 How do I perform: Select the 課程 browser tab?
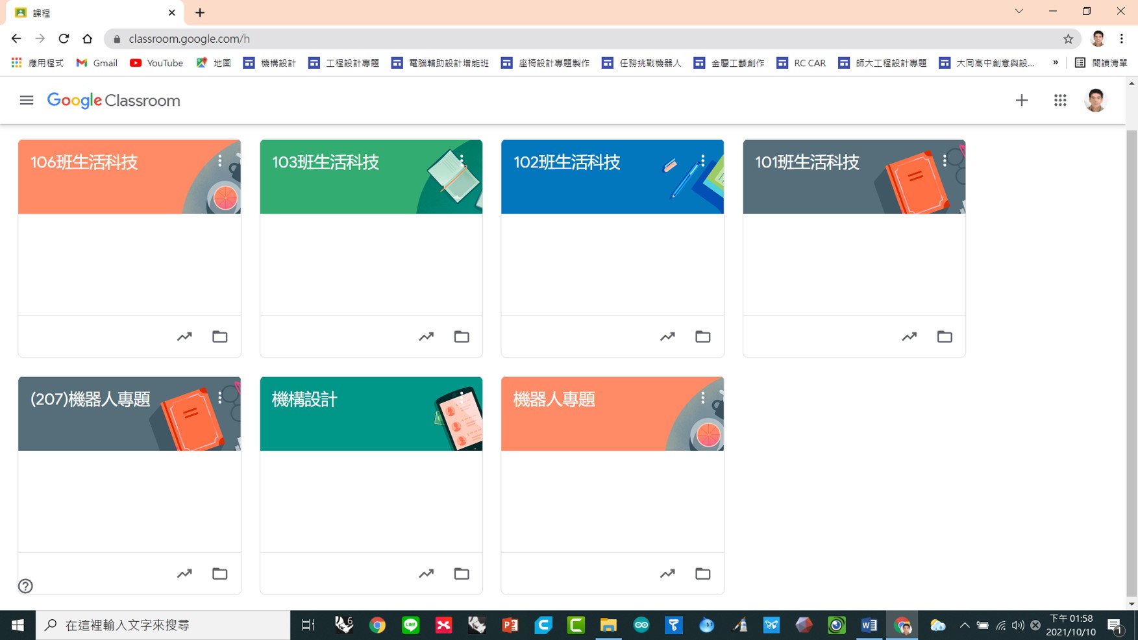94,13
